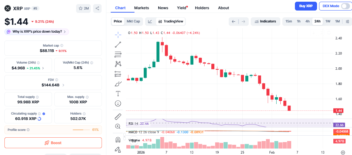Open the emoji icons tool
The width and height of the screenshot is (352, 155).
click(118, 103)
